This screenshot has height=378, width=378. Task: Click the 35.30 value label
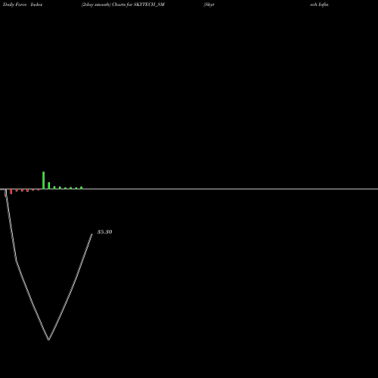point(104,232)
